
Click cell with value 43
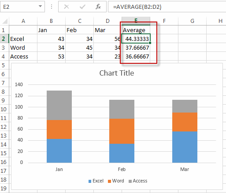coord(51,39)
